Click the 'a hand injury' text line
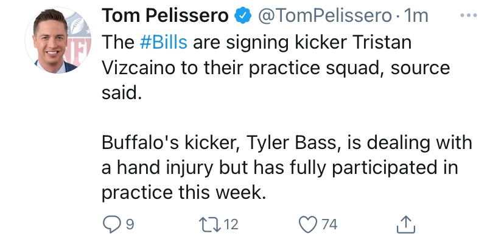 click(279, 168)
